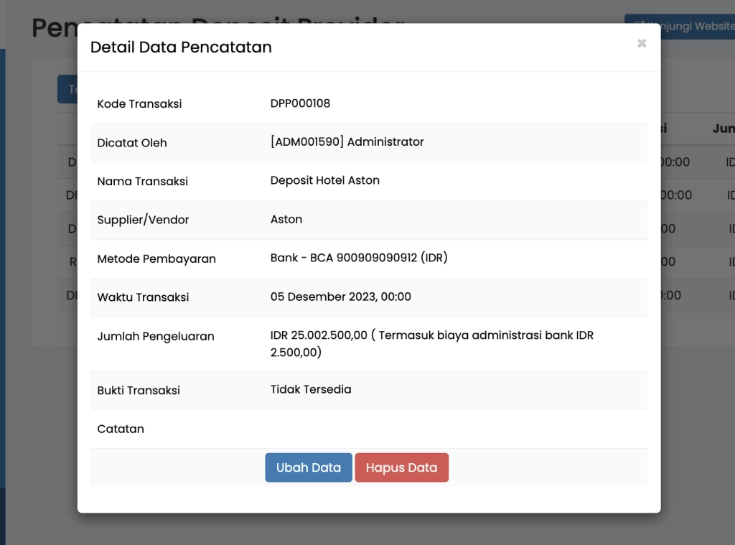735x545 pixels.
Task: Click the Aston value beside Supplier/Vendor
Action: 286,220
